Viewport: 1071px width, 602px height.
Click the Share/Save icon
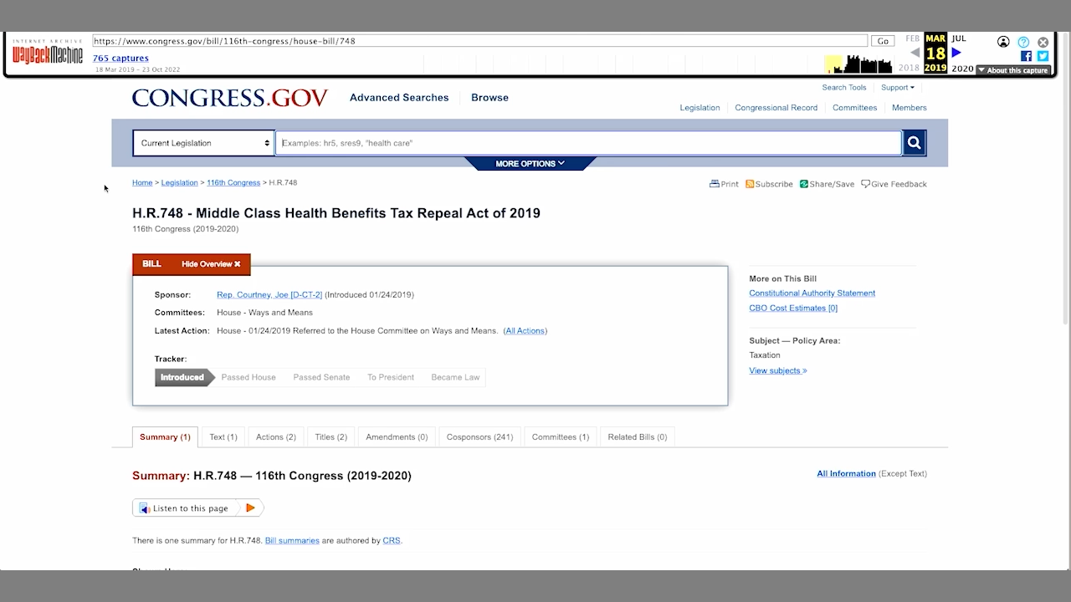click(x=804, y=184)
